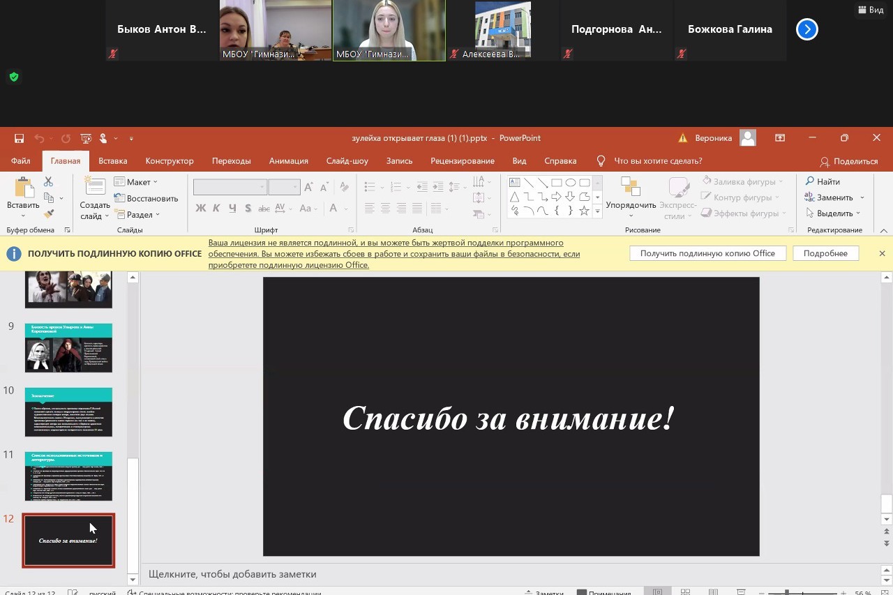Insert a star shape from the shapes gallery
Screen dimensions: 893x595
[x=584, y=211]
